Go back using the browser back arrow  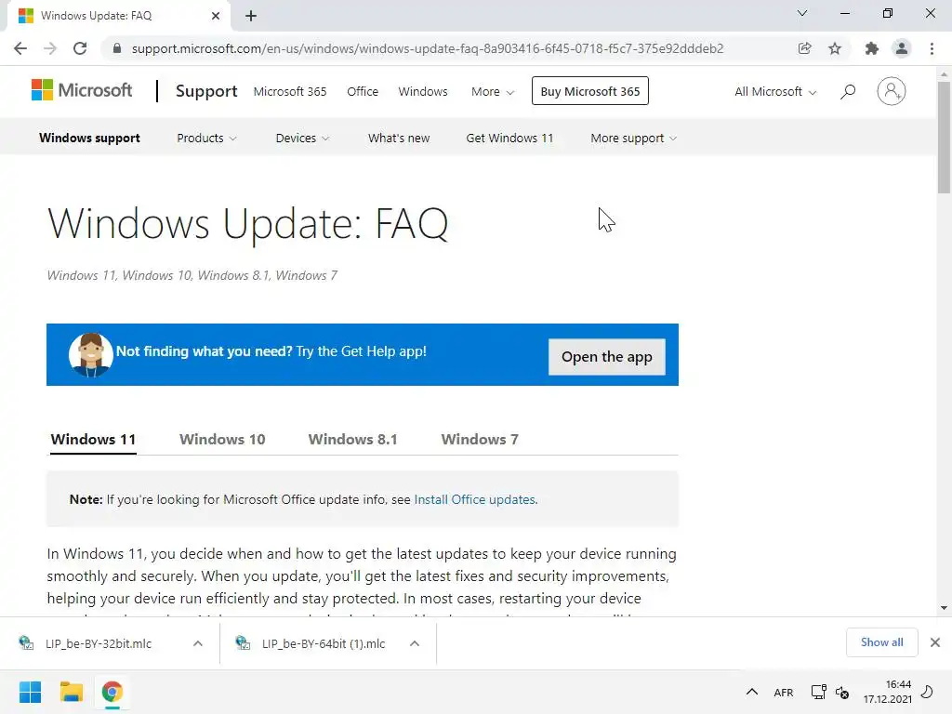[20, 48]
